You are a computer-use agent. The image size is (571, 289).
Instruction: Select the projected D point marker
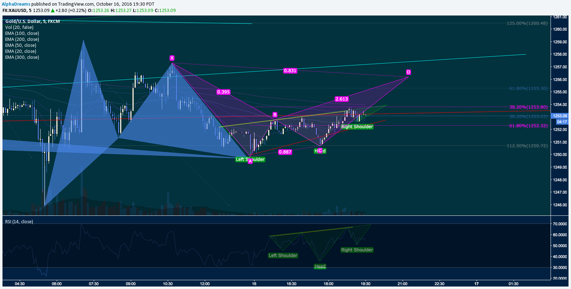[x=409, y=72]
